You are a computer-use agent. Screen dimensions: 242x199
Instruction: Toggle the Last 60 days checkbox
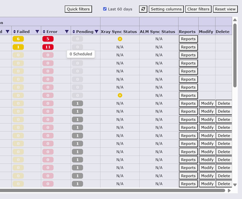pos(105,9)
